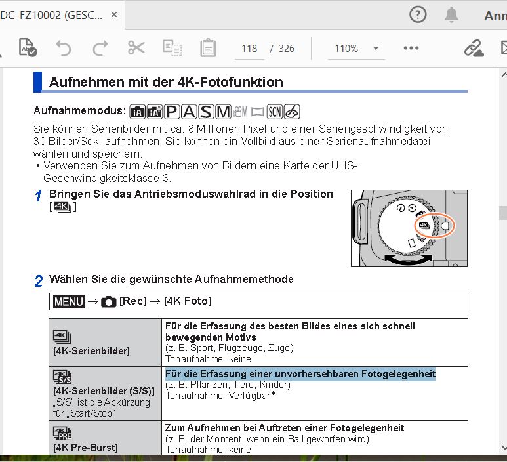This screenshot has width=507, height=462.
Task: Click text (z. B. Pflanzen, Tiere, Kinder)
Action: click(x=228, y=385)
